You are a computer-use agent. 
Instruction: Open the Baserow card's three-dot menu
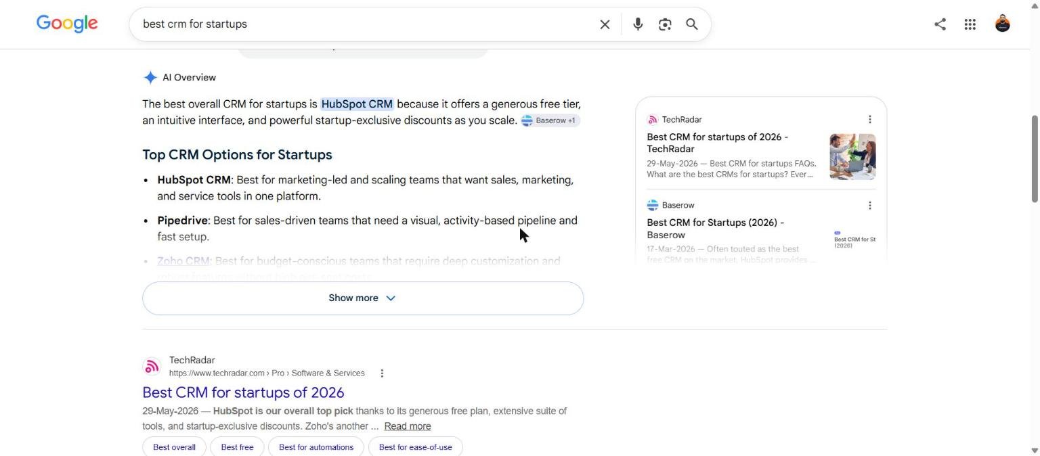pyautogui.click(x=870, y=206)
